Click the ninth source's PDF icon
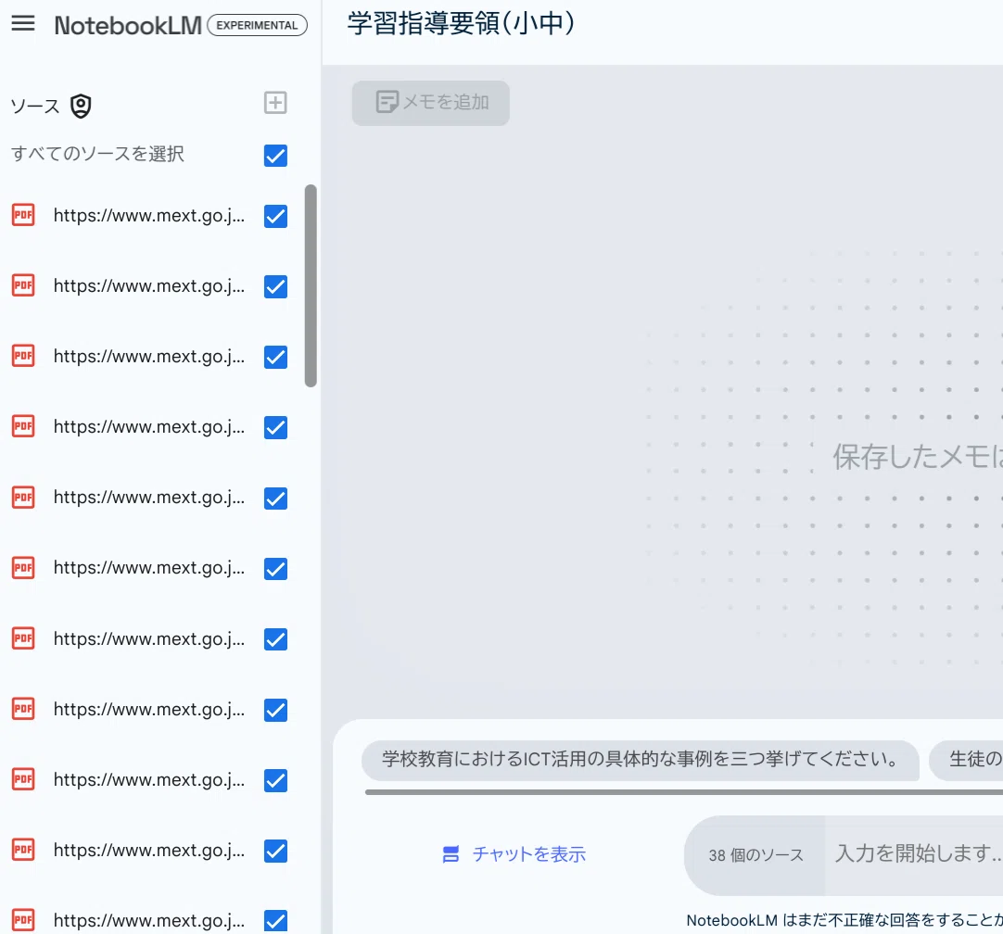The image size is (1003, 934). tap(24, 778)
